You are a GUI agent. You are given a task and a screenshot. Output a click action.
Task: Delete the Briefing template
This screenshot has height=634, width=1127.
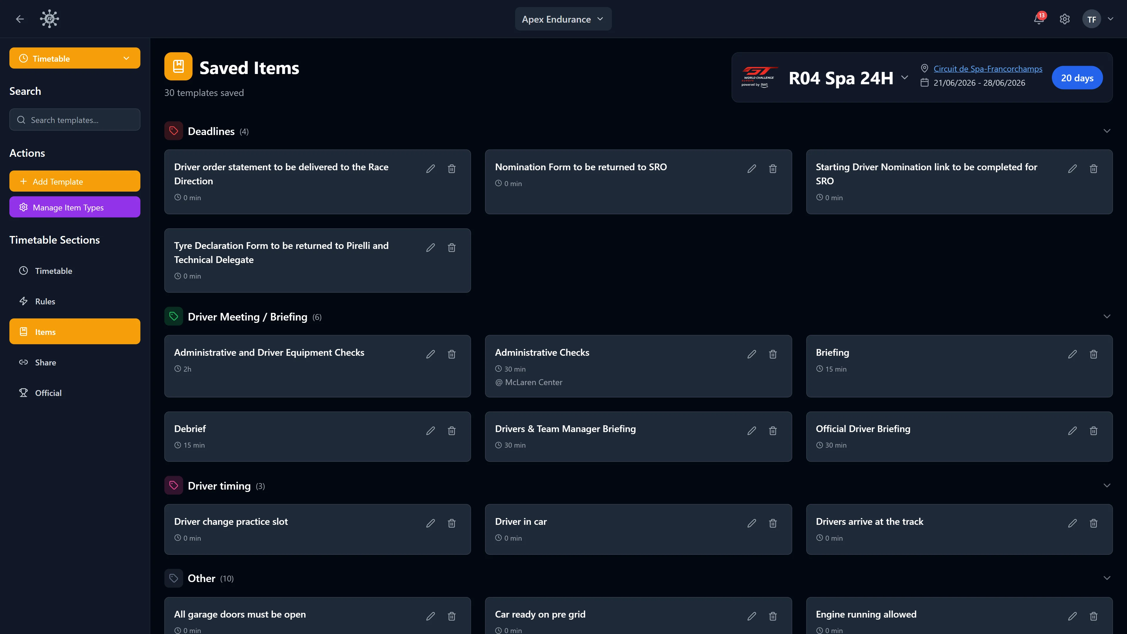point(1094,354)
